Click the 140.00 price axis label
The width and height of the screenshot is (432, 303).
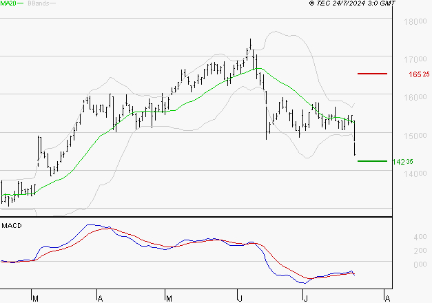415,174
